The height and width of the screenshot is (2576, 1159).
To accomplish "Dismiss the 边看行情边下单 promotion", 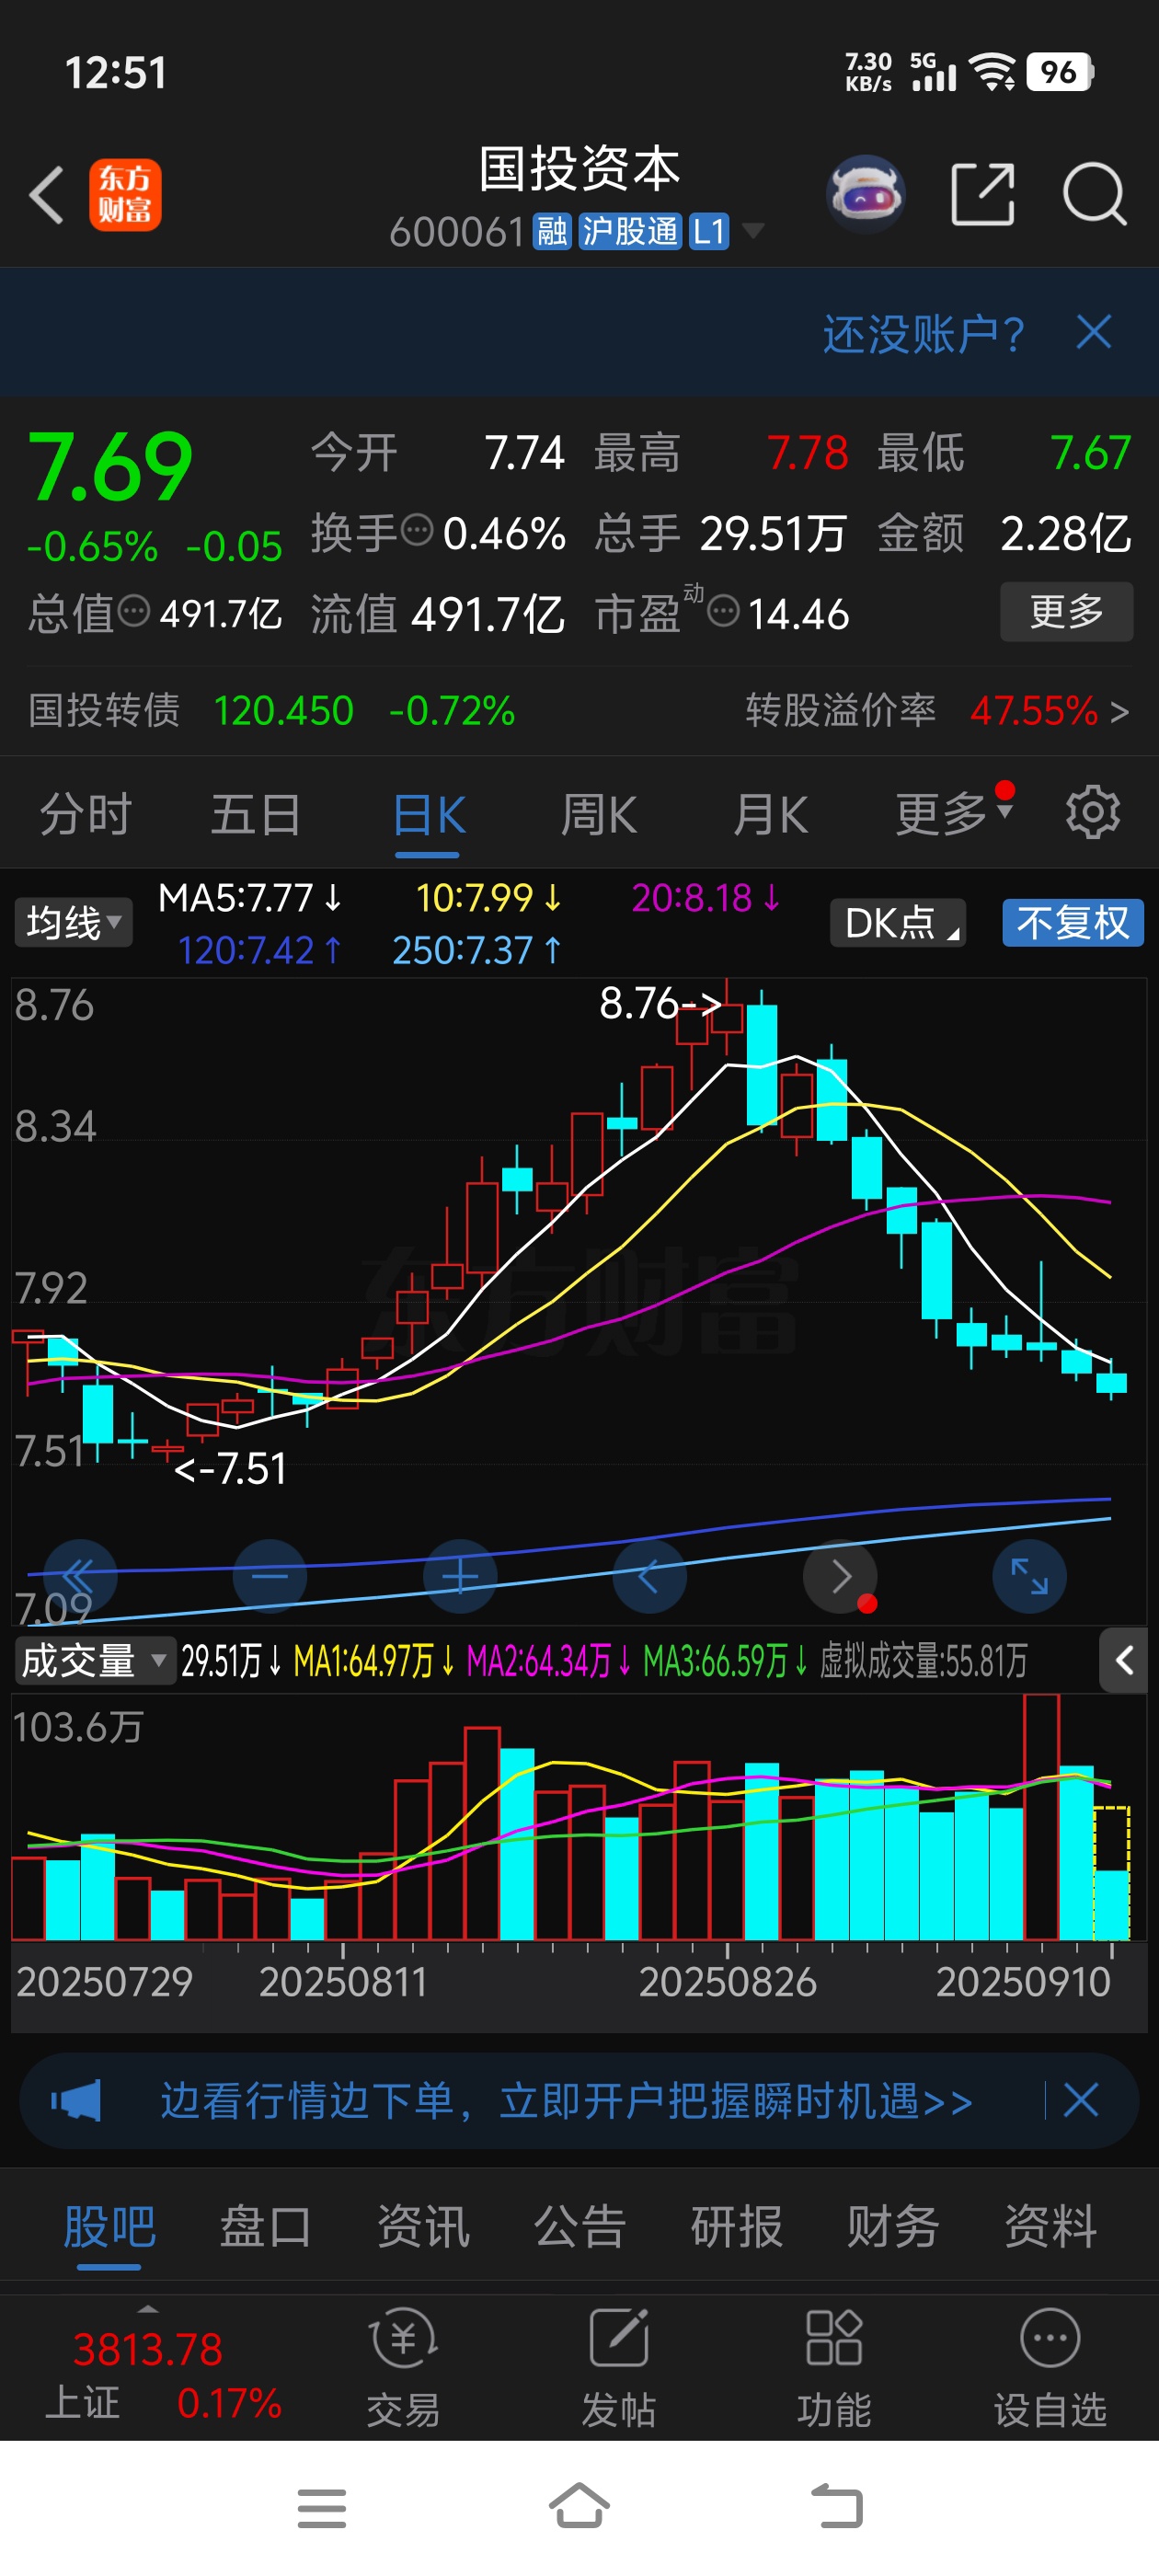I will pyautogui.click(x=1081, y=2100).
